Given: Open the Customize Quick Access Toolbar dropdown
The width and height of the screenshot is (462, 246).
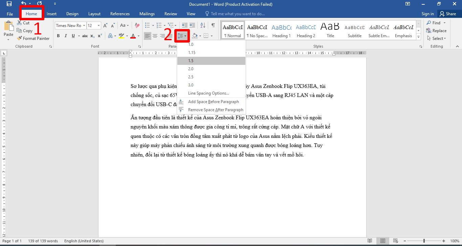Looking at the screenshot, I should tap(55, 4).
